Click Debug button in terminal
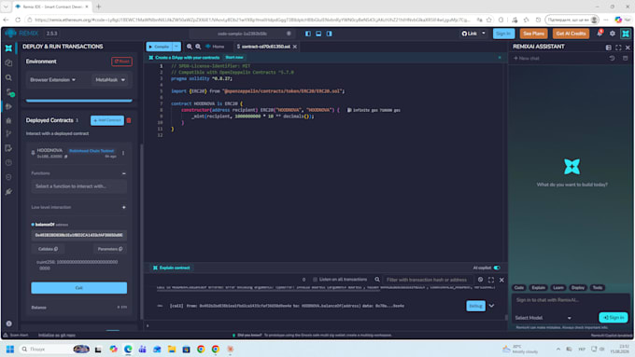635x357 pixels. point(475,306)
